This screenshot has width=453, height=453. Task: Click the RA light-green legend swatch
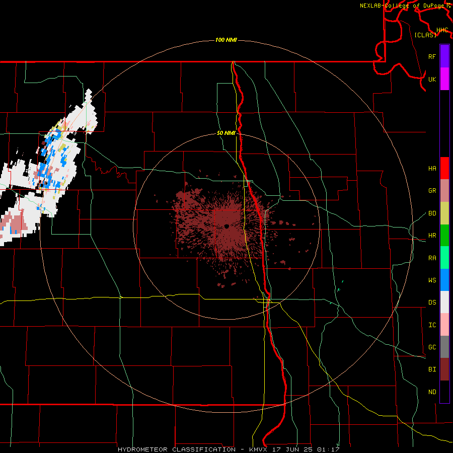(444, 258)
